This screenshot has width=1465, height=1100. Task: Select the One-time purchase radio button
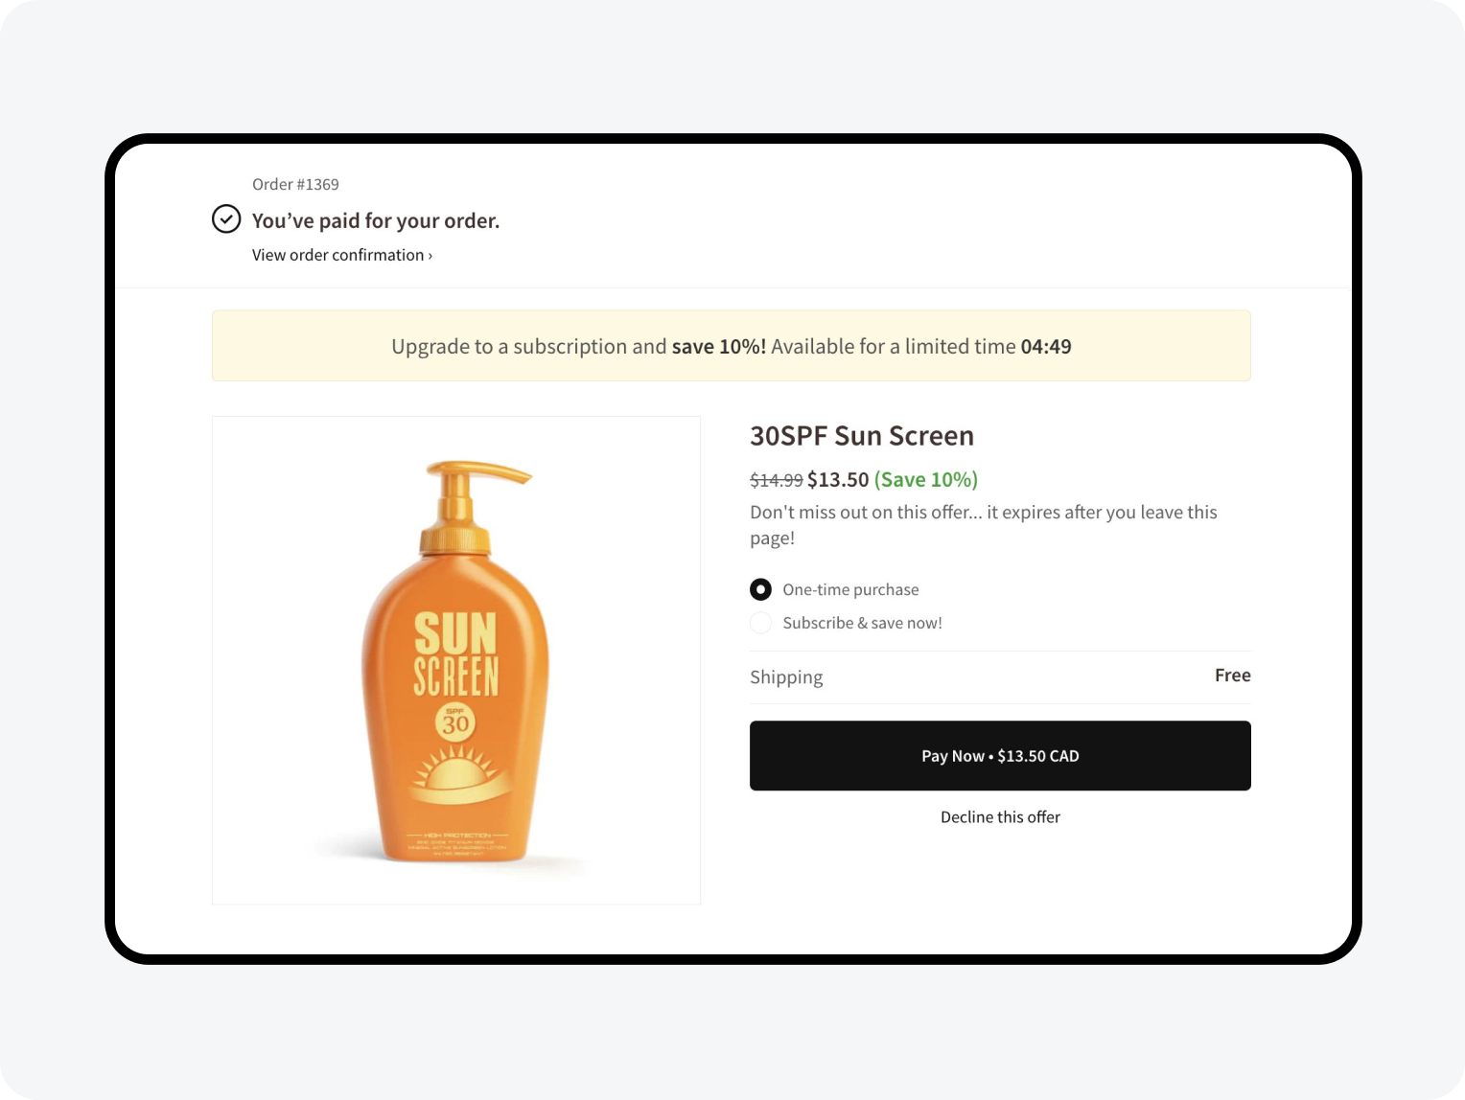760,589
